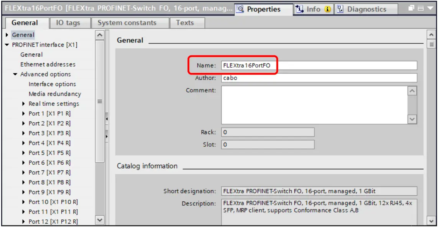The image size is (439, 227).
Task: Select the PROFINET interface [X1] label
Action: click(44, 45)
